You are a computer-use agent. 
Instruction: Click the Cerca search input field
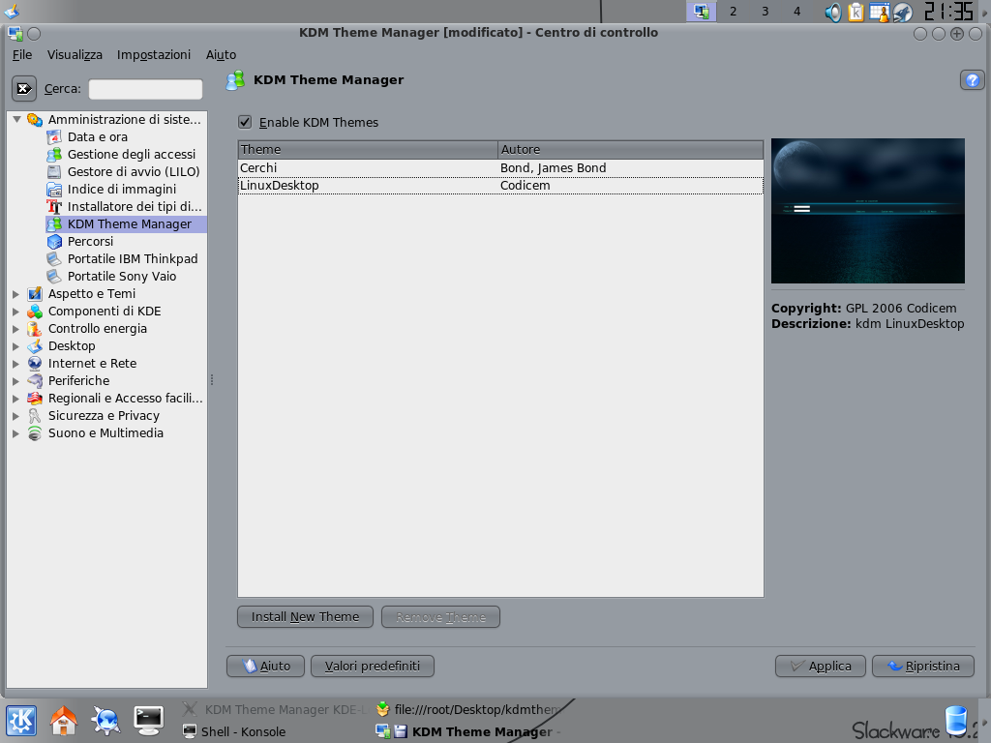tap(145, 89)
